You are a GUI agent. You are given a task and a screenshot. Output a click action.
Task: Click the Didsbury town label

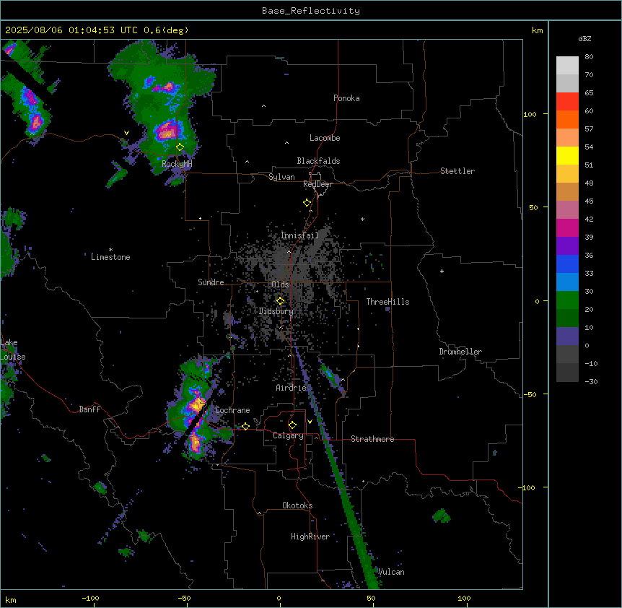[x=276, y=311]
